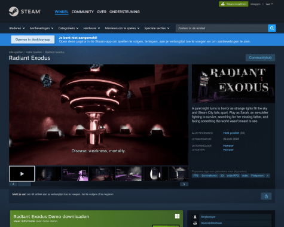Click the media strip left arrow
Image resolution: width=284 pixels, height=227 pixels.
[13, 184]
